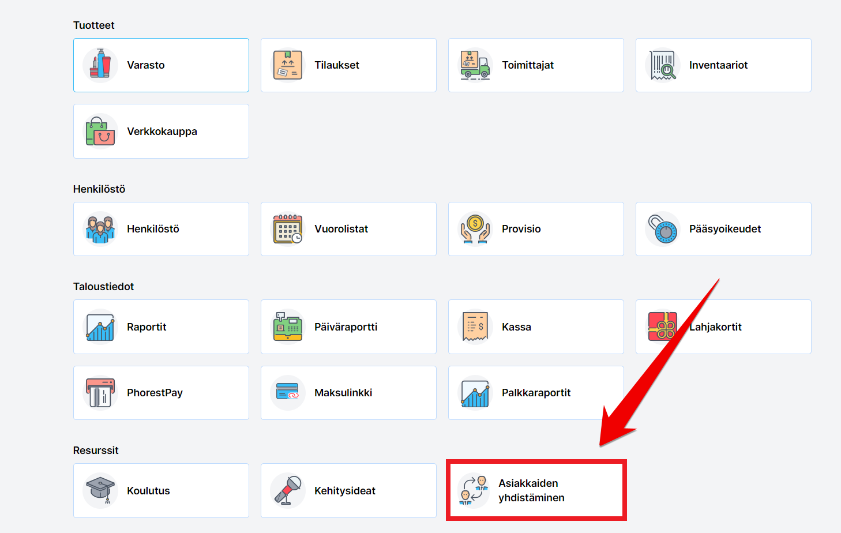This screenshot has height=533, width=841.
Task: Go to the Kassa tile
Action: tap(536, 327)
